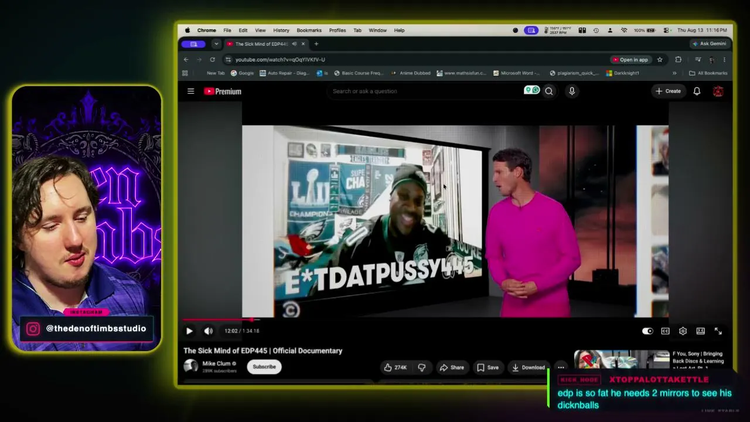Subscribe to Mike Clum channel

pyautogui.click(x=264, y=367)
